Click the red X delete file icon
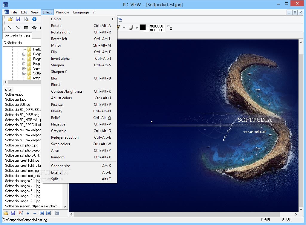The height and width of the screenshot is (225, 306). 21,213
